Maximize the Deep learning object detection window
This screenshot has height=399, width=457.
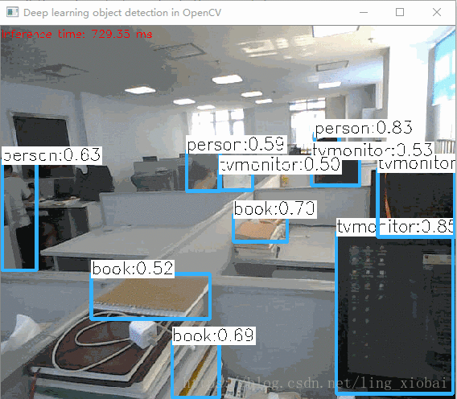(400, 12)
